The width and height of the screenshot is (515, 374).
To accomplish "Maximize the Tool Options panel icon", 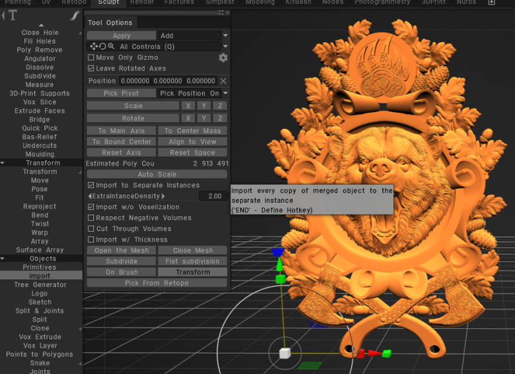I will click(x=221, y=12).
